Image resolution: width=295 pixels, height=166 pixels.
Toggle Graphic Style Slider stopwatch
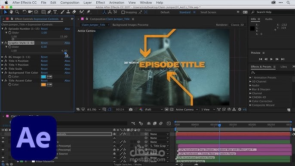click(x=10, y=47)
